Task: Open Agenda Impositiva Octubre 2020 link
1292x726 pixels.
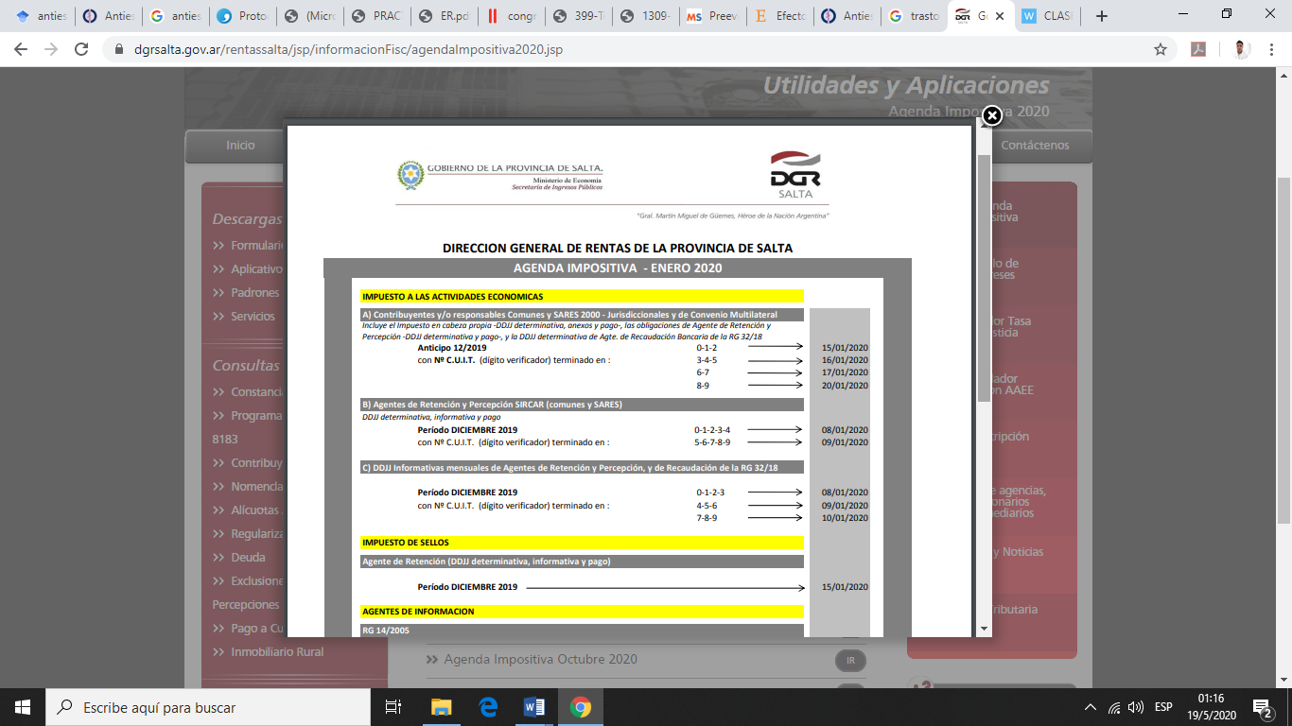Action: point(540,659)
